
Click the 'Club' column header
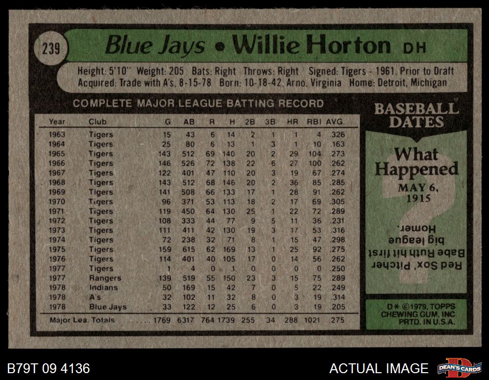click(97, 122)
